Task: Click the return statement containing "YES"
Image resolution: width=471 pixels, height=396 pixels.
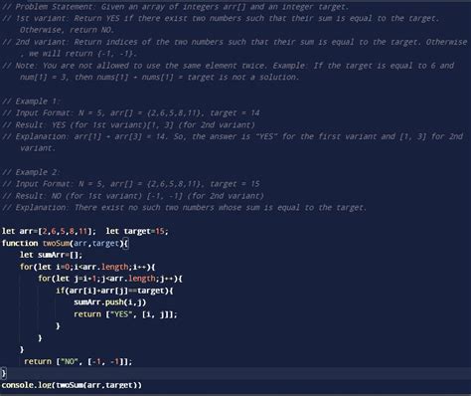Action: tap(125, 314)
